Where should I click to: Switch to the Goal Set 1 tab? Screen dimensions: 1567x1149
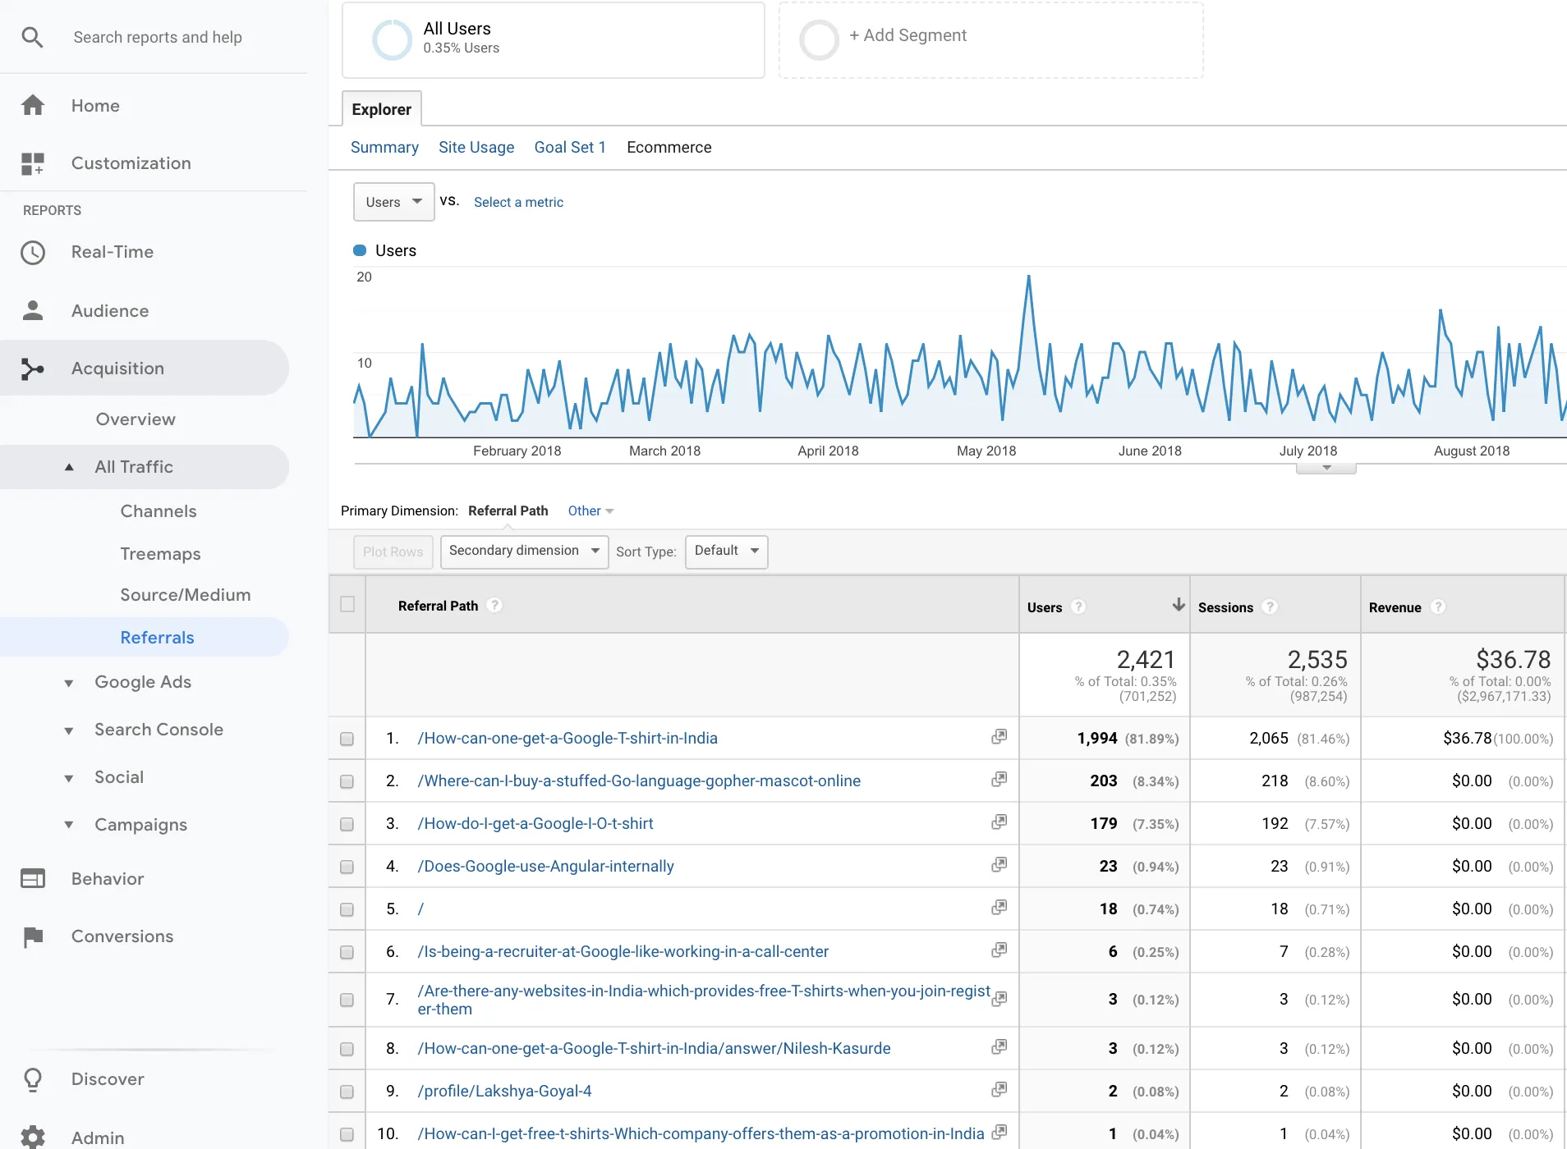[x=570, y=147]
